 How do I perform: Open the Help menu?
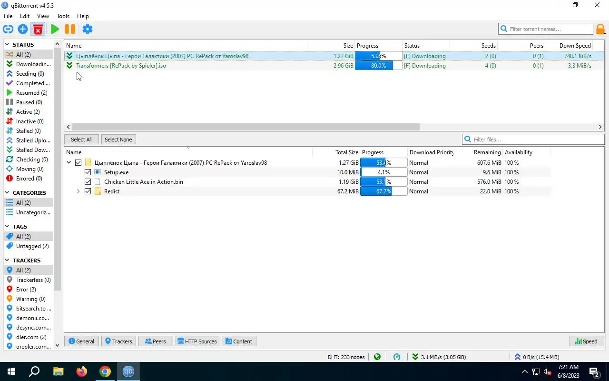click(83, 16)
